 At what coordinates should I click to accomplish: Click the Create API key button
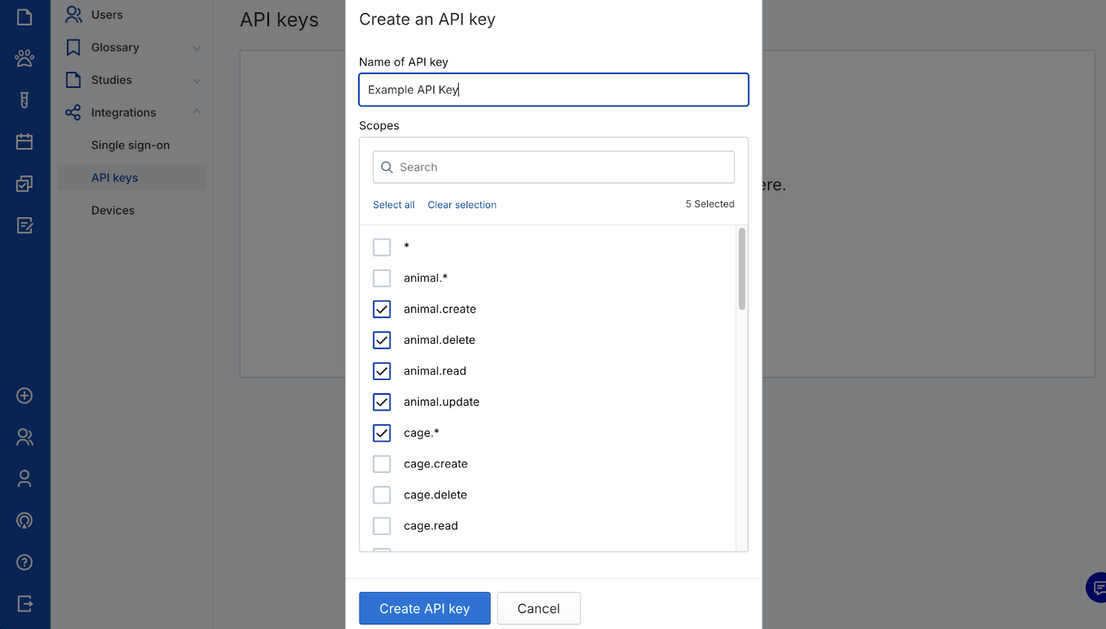(424, 608)
